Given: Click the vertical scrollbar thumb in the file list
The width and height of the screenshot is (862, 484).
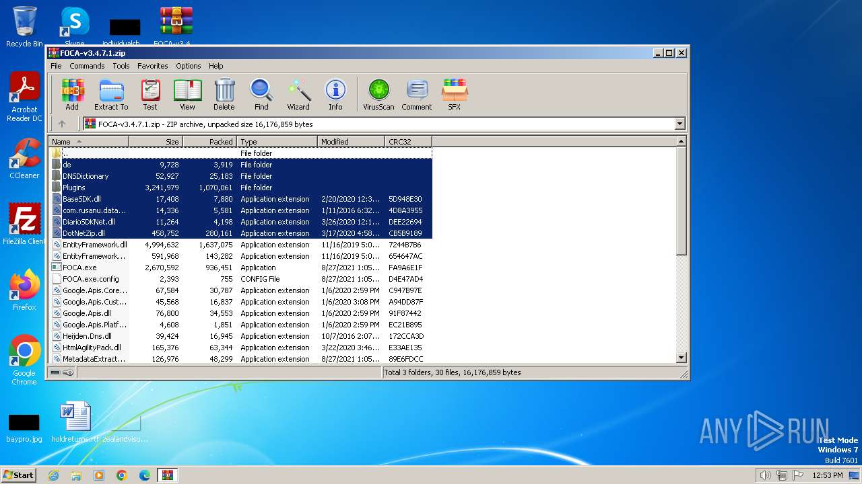Looking at the screenshot, I should pyautogui.click(x=681, y=200).
